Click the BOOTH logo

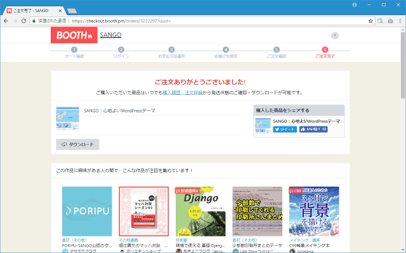[74, 35]
